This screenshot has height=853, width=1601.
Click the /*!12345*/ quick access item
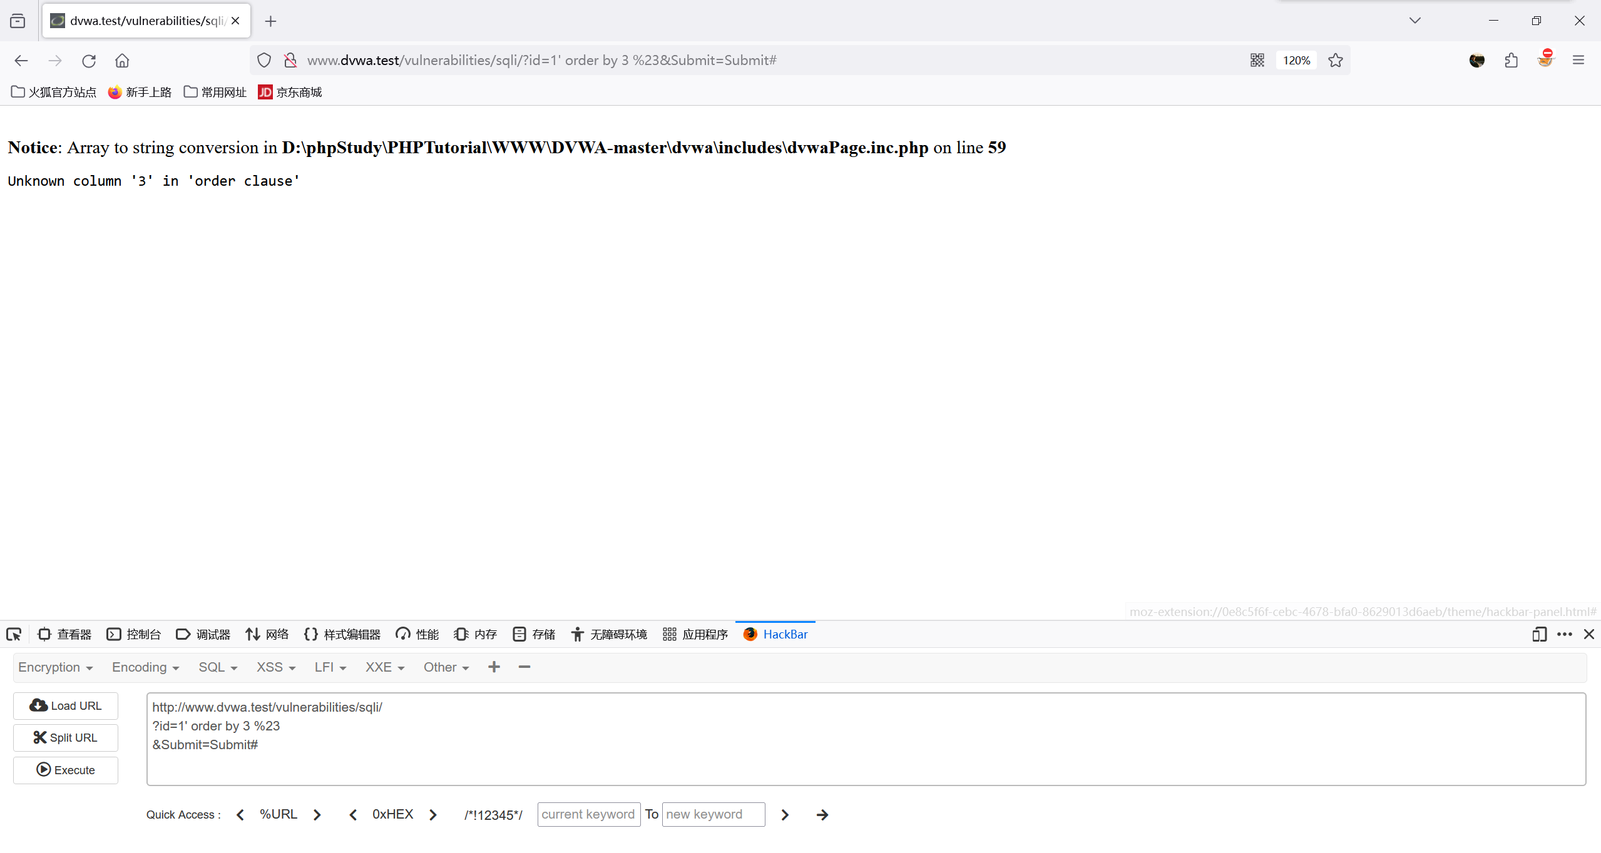[x=493, y=815]
